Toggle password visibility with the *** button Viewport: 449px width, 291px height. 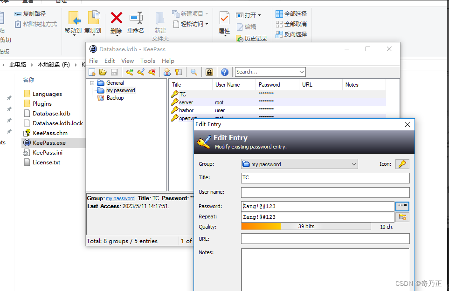[x=402, y=206]
